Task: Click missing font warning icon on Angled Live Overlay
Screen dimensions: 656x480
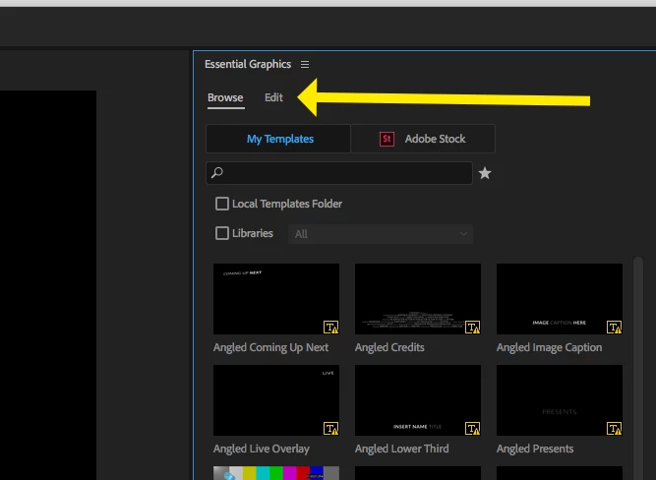Action: (x=330, y=429)
